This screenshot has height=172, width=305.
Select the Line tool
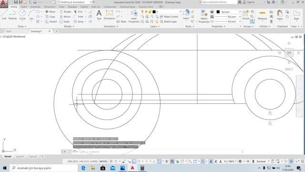4,15
